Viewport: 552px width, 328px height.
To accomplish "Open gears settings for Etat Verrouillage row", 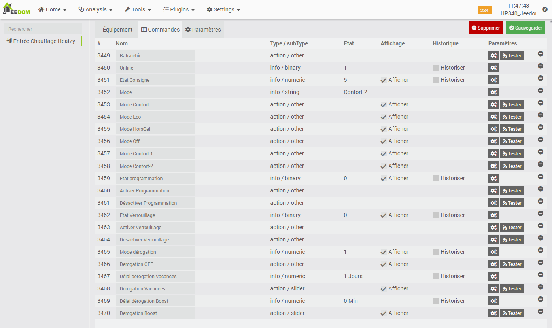I will [x=493, y=215].
